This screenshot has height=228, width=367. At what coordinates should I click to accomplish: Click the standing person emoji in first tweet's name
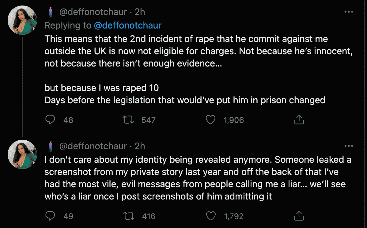coord(51,12)
